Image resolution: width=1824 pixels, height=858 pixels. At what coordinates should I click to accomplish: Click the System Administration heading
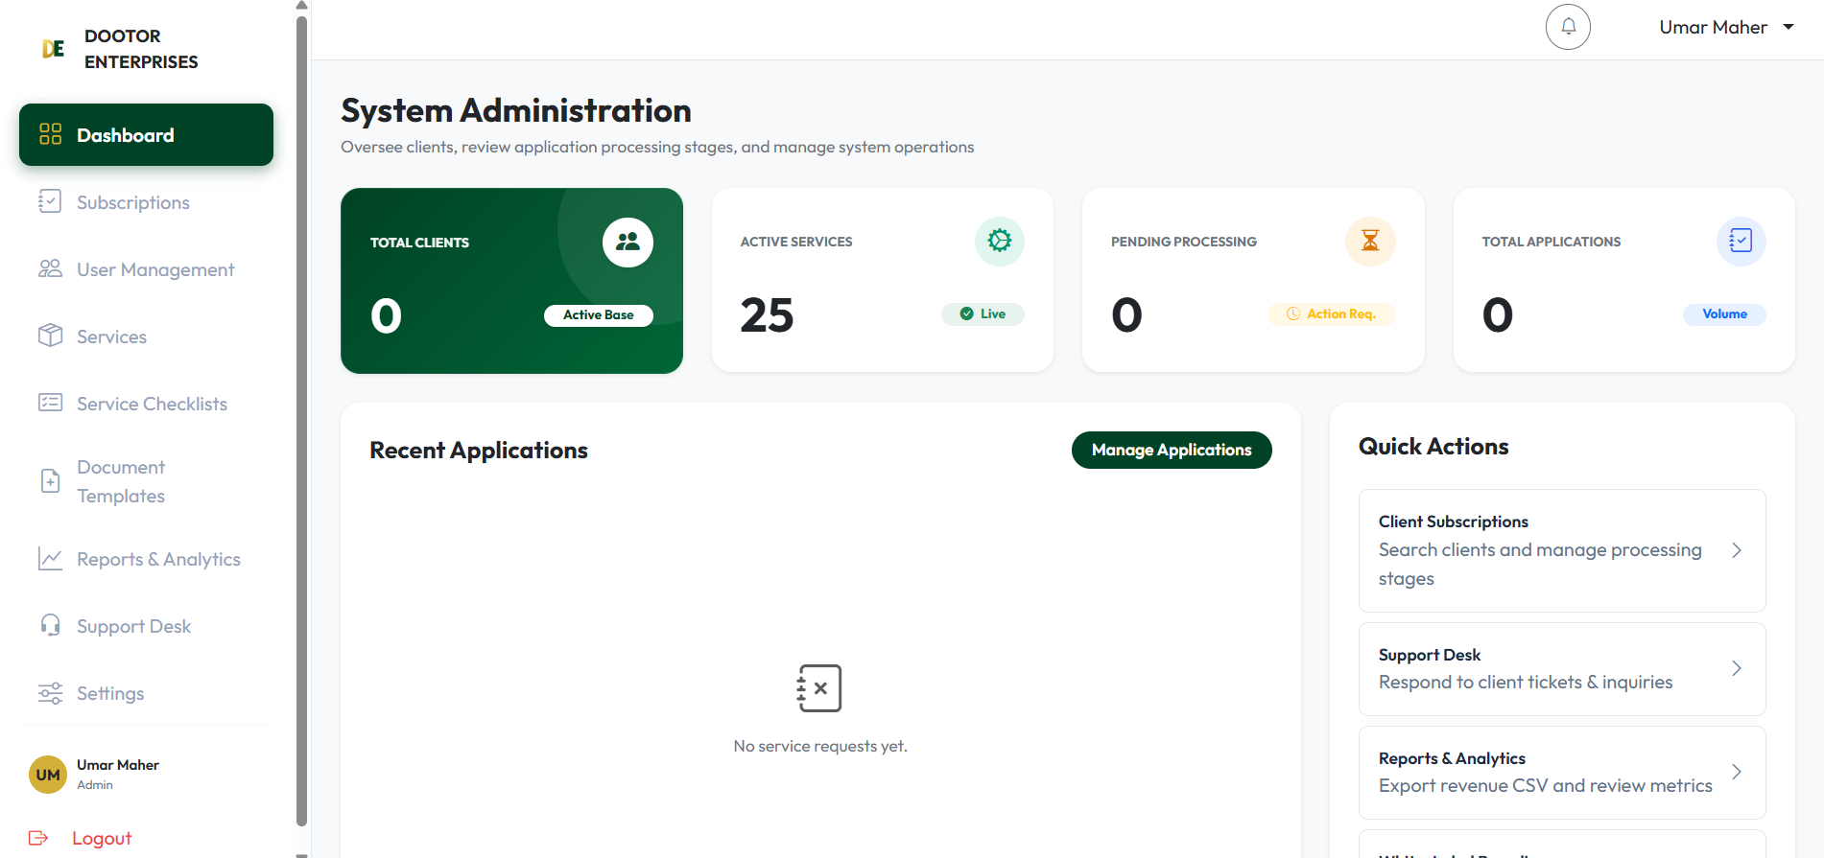pos(516,110)
